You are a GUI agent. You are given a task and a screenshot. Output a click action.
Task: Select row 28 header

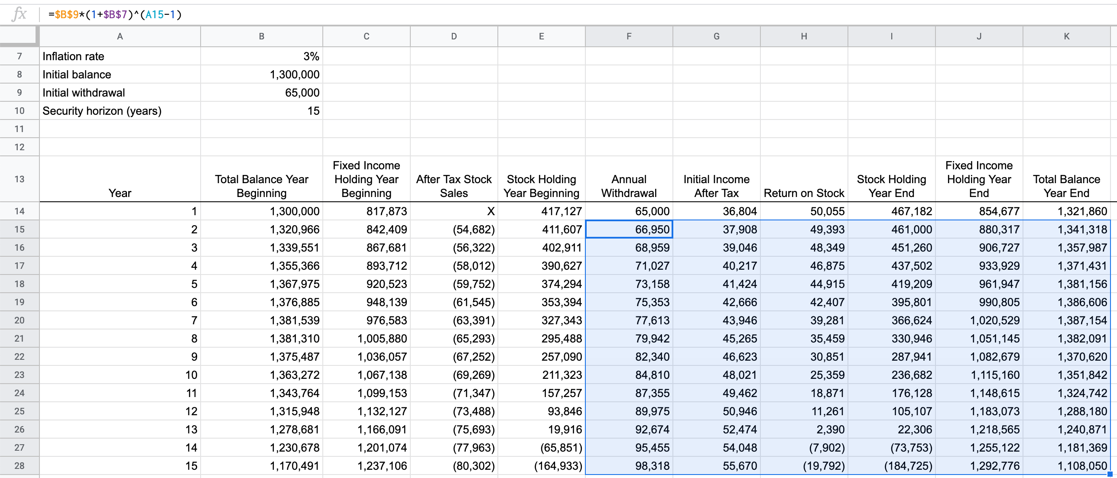pyautogui.click(x=19, y=466)
